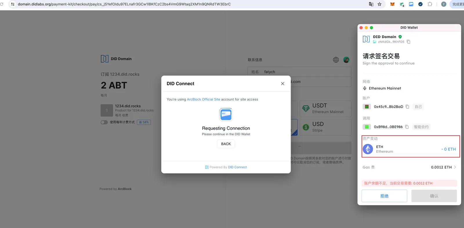Click the ETH coin icon in asset changes

point(368,149)
